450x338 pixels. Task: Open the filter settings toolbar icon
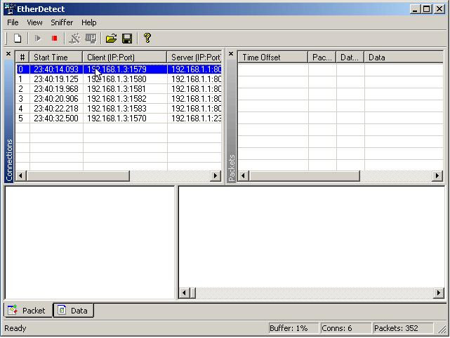pyautogui.click(x=74, y=39)
